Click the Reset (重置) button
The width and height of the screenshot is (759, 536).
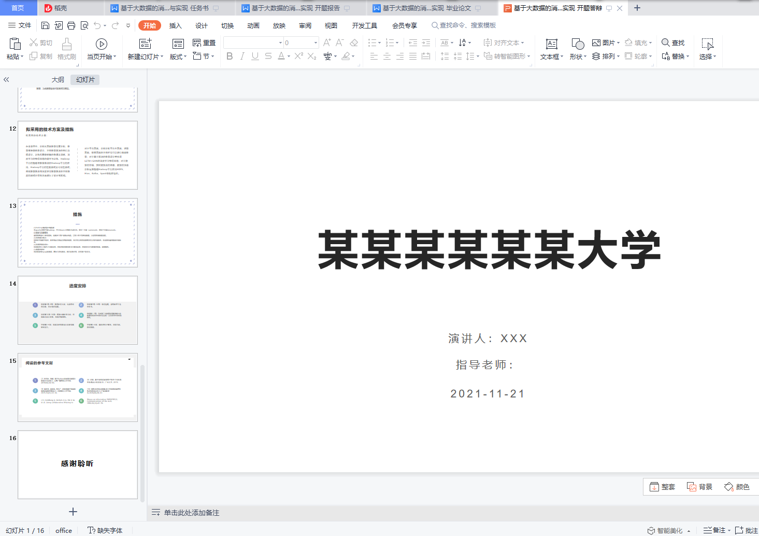tap(204, 43)
